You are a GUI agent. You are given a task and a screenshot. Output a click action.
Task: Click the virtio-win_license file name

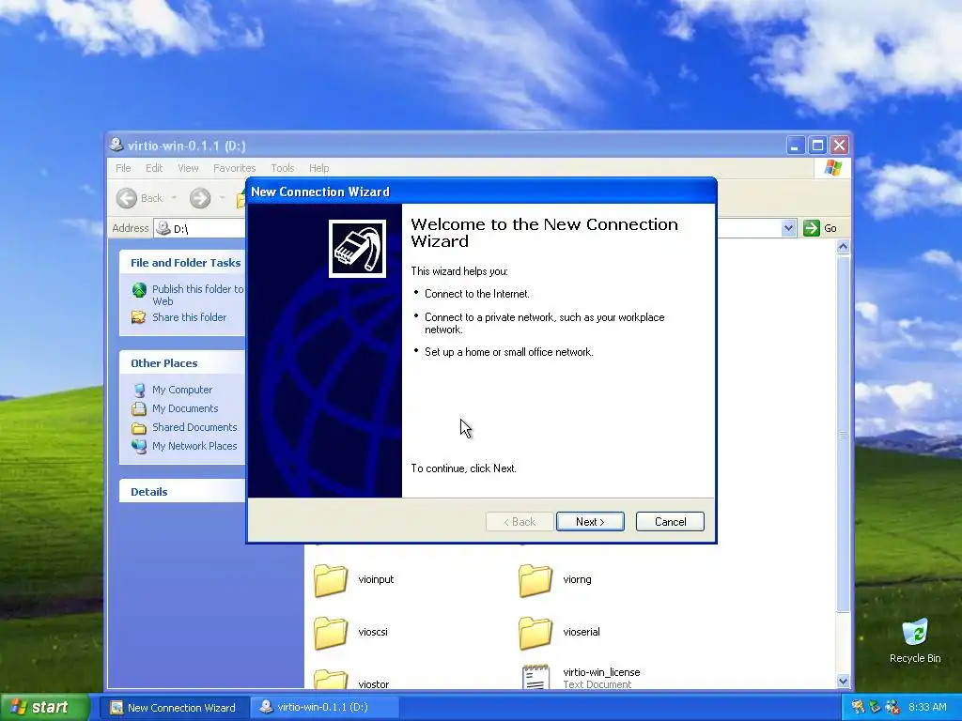coord(601,672)
